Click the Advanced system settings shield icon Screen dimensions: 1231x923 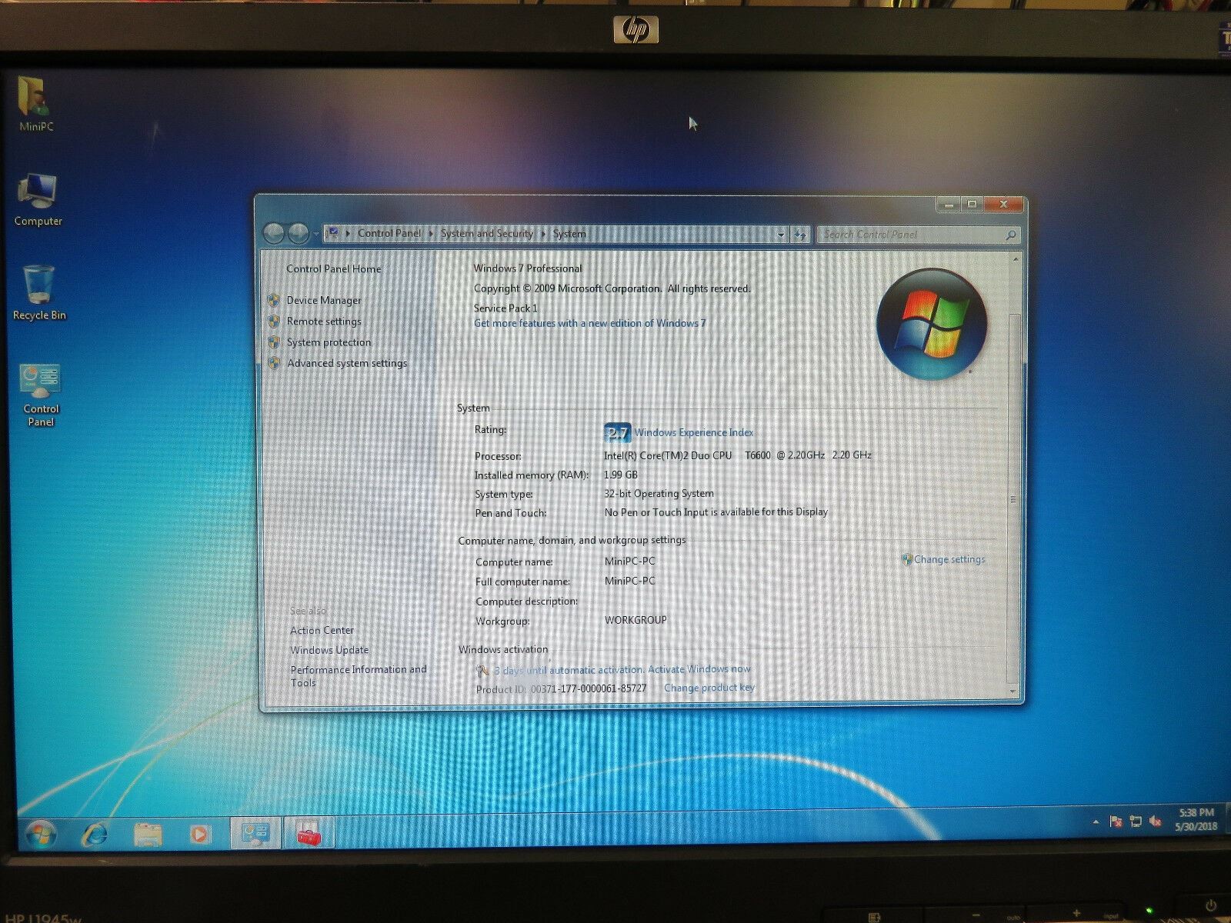tap(274, 363)
